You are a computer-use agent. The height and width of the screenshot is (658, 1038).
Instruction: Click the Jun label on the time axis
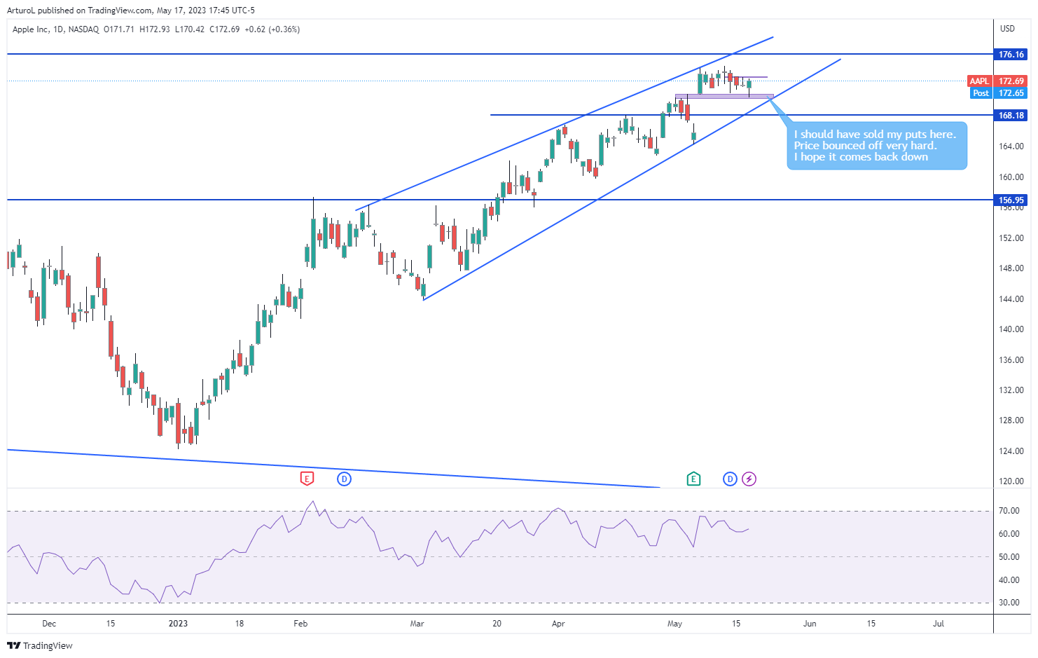click(810, 623)
